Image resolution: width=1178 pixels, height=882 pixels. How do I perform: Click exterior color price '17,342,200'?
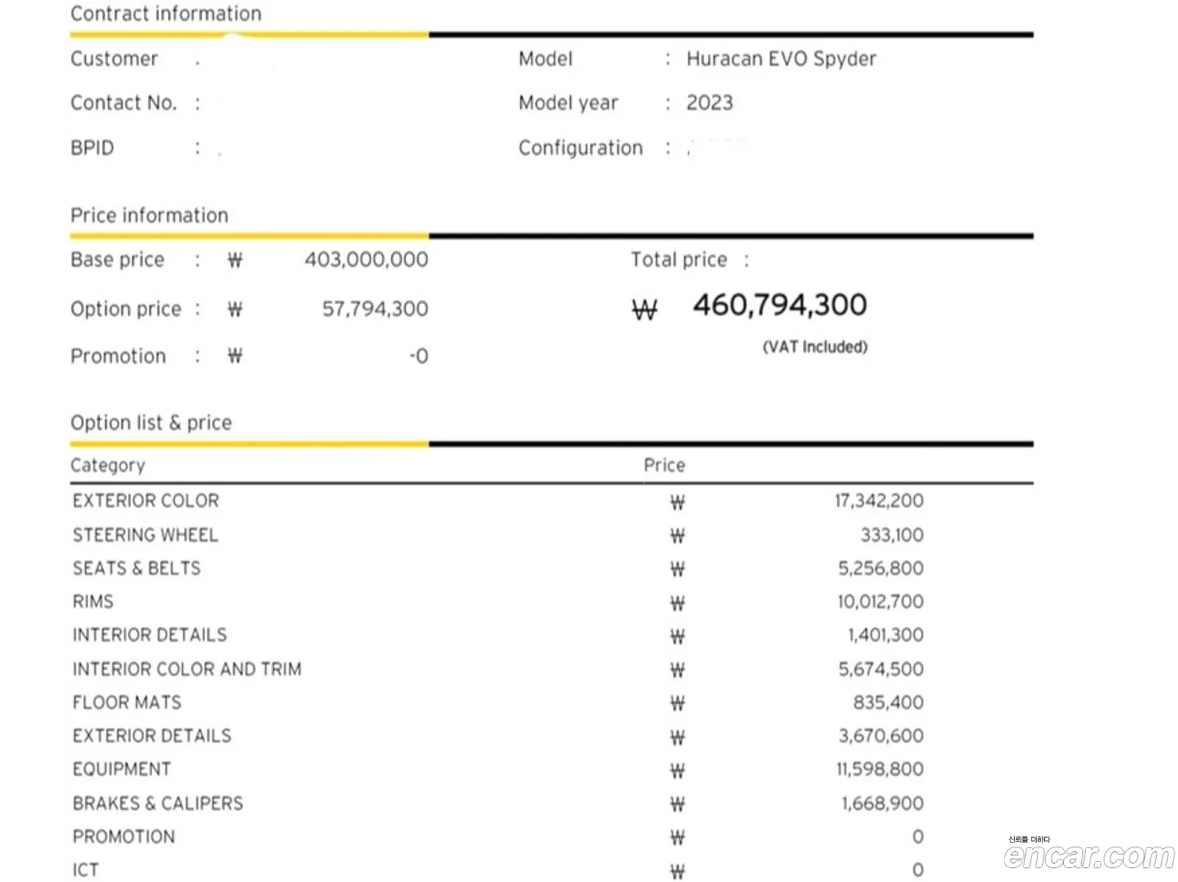click(x=879, y=501)
